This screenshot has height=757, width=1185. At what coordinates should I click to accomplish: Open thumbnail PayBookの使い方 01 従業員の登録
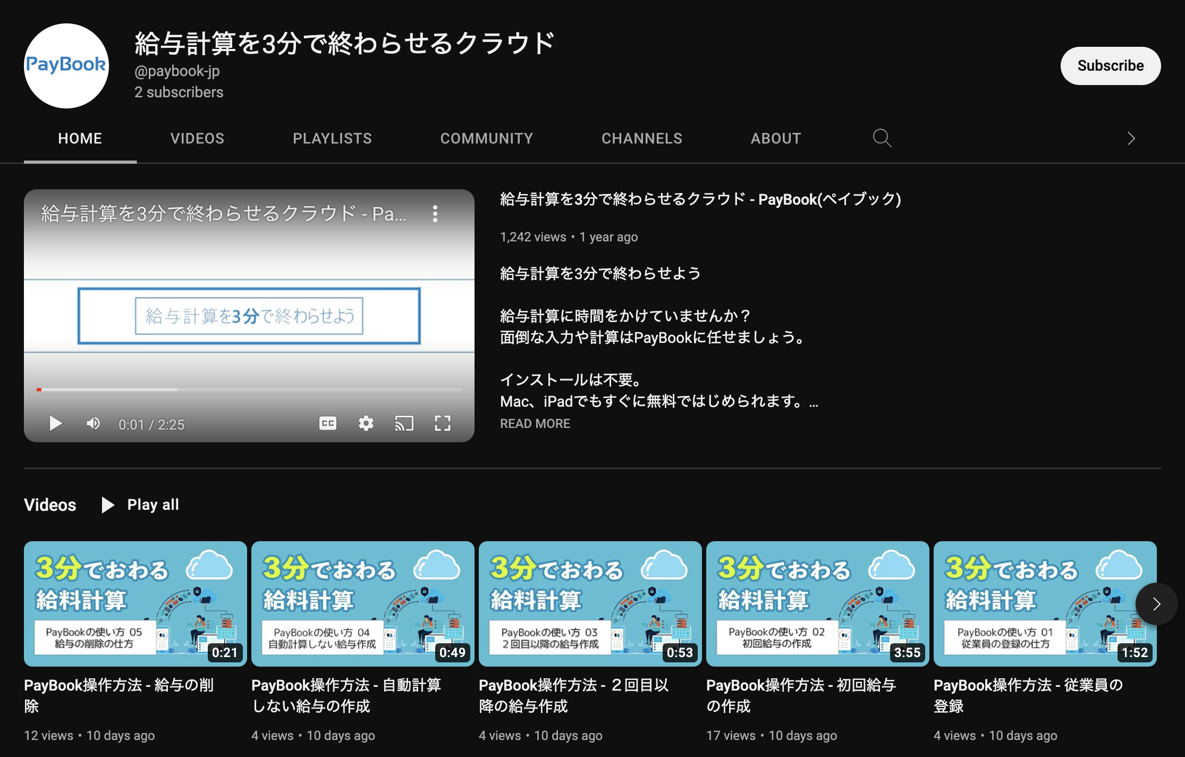(1045, 604)
